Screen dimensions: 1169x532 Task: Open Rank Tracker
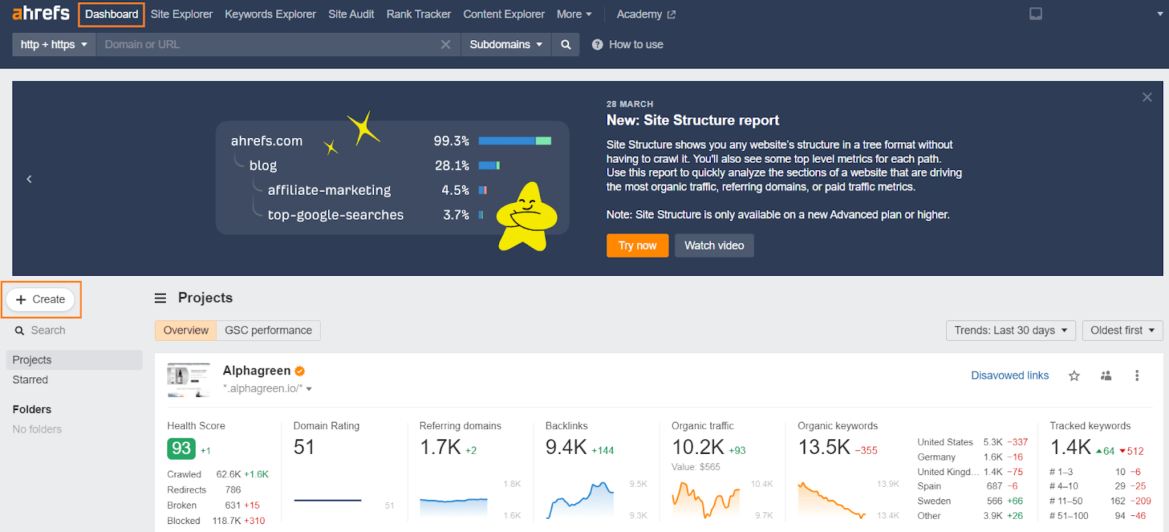(x=419, y=14)
